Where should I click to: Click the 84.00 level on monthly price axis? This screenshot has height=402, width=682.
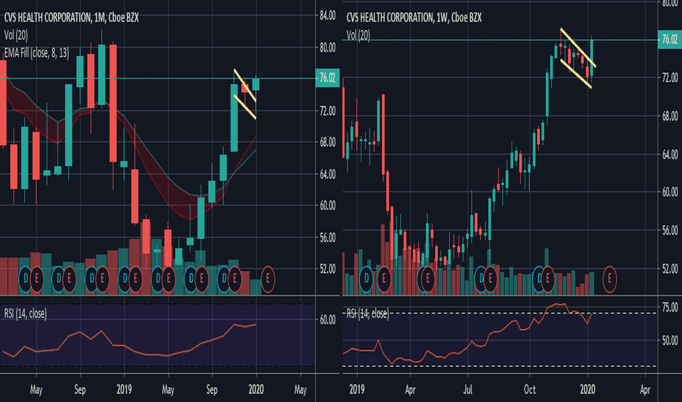[328, 15]
